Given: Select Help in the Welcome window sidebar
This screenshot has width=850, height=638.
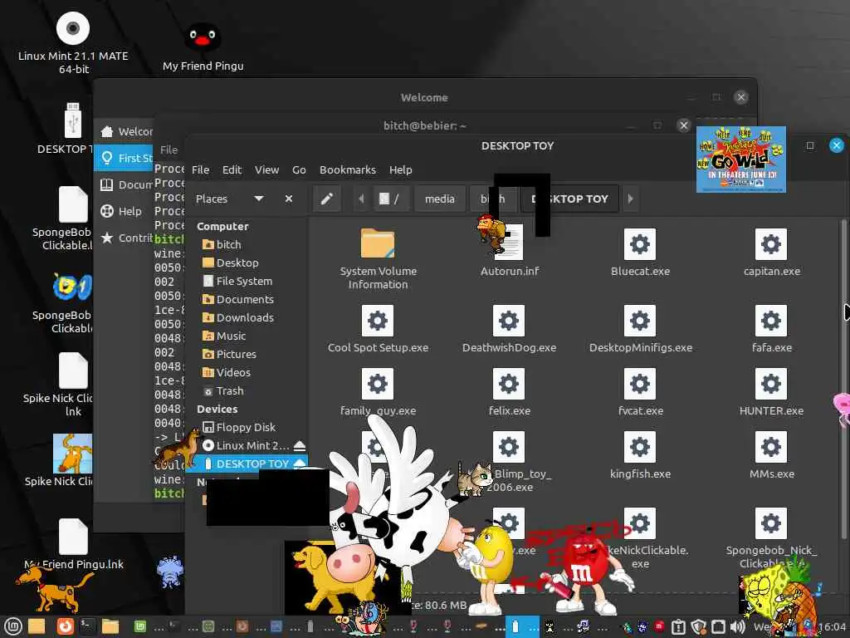Looking at the screenshot, I should point(125,211).
